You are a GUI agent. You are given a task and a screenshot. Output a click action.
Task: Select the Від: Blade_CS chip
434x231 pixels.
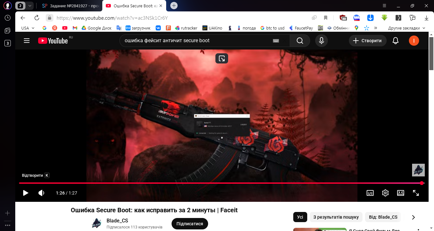(383, 217)
